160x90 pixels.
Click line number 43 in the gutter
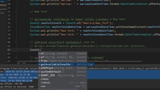[x=9, y=54]
